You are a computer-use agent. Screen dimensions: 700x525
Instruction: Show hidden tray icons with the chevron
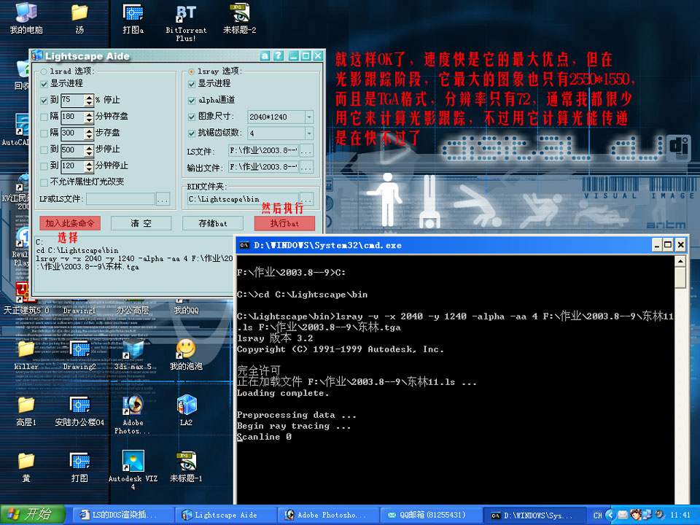click(x=611, y=515)
